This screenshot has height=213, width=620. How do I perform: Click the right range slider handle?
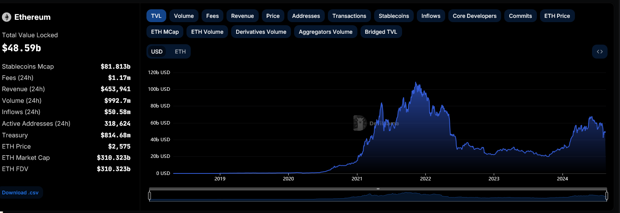click(606, 196)
